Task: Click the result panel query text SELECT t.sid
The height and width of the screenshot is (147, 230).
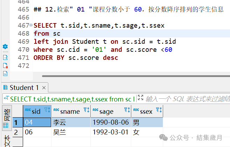Action: click(72, 99)
